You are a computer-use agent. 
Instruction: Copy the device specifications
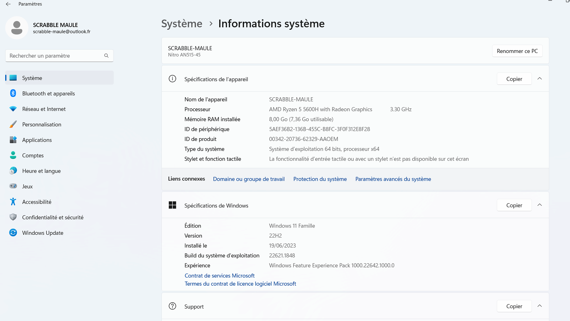point(514,79)
